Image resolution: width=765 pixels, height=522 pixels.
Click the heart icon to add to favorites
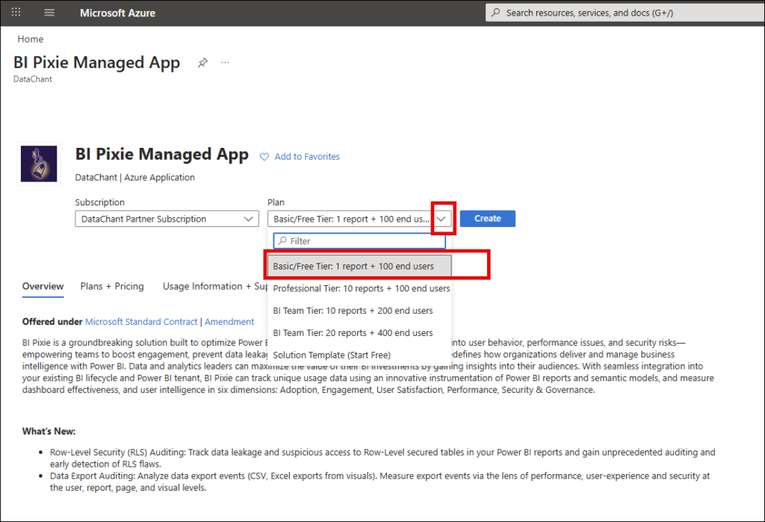[264, 157]
